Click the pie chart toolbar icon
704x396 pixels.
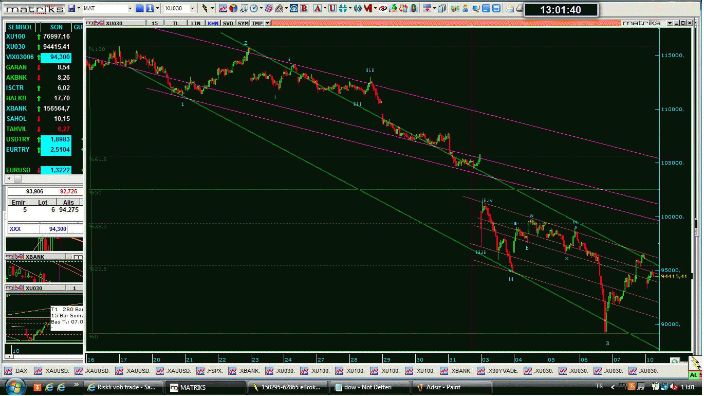(x=233, y=8)
